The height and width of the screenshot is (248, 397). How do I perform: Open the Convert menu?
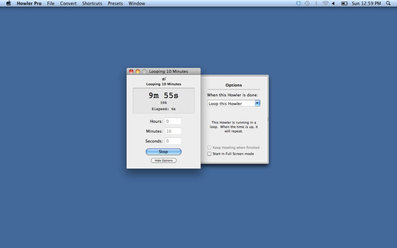(68, 3)
